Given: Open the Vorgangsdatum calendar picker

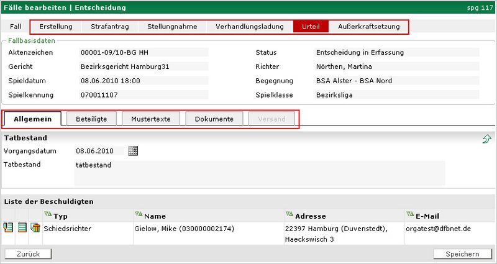Looking at the screenshot, I should click(x=133, y=151).
